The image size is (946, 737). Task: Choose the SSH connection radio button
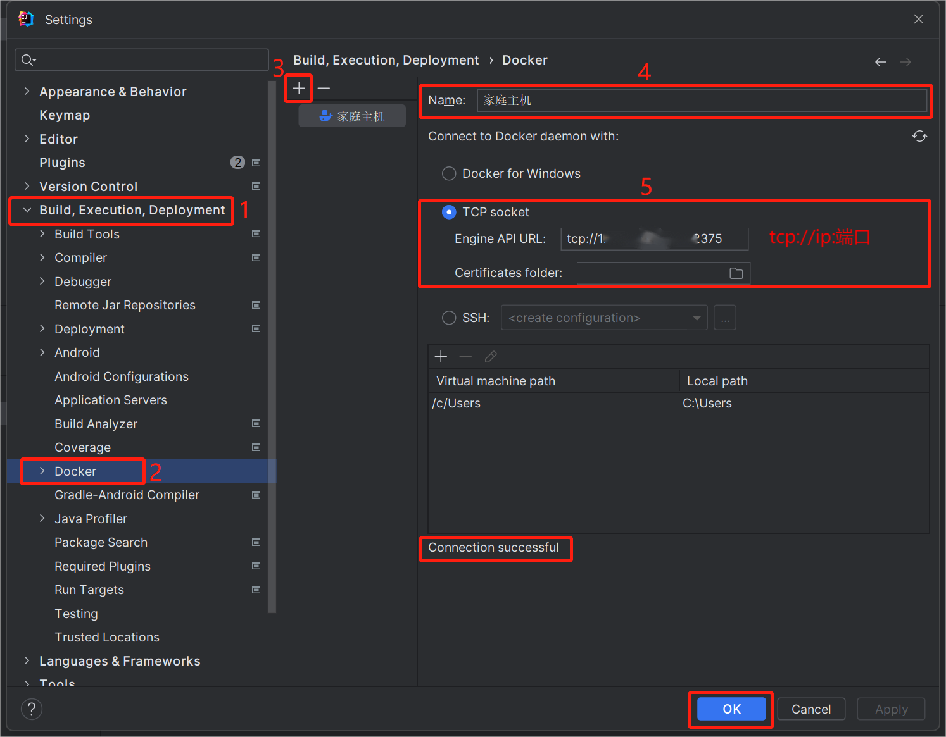point(449,318)
